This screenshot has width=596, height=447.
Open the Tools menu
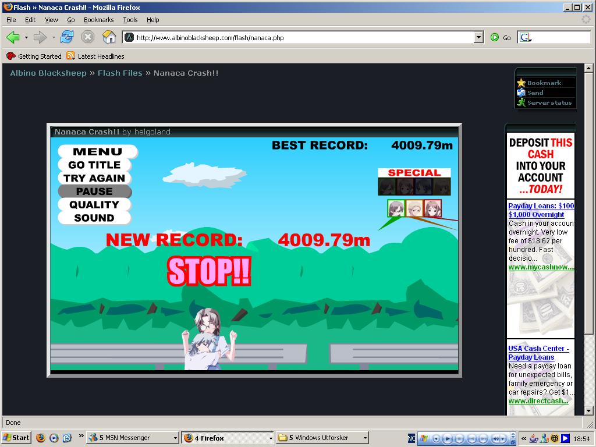click(x=130, y=20)
